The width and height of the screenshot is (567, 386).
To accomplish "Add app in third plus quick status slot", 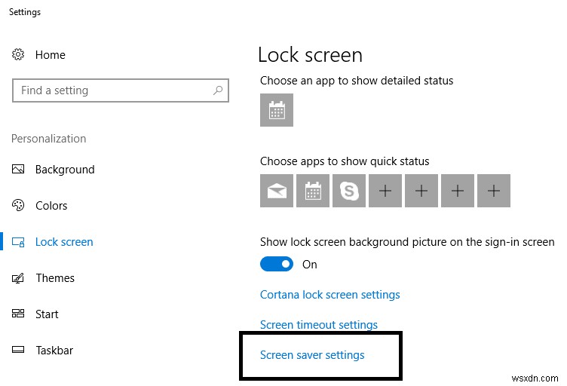I will [x=458, y=191].
